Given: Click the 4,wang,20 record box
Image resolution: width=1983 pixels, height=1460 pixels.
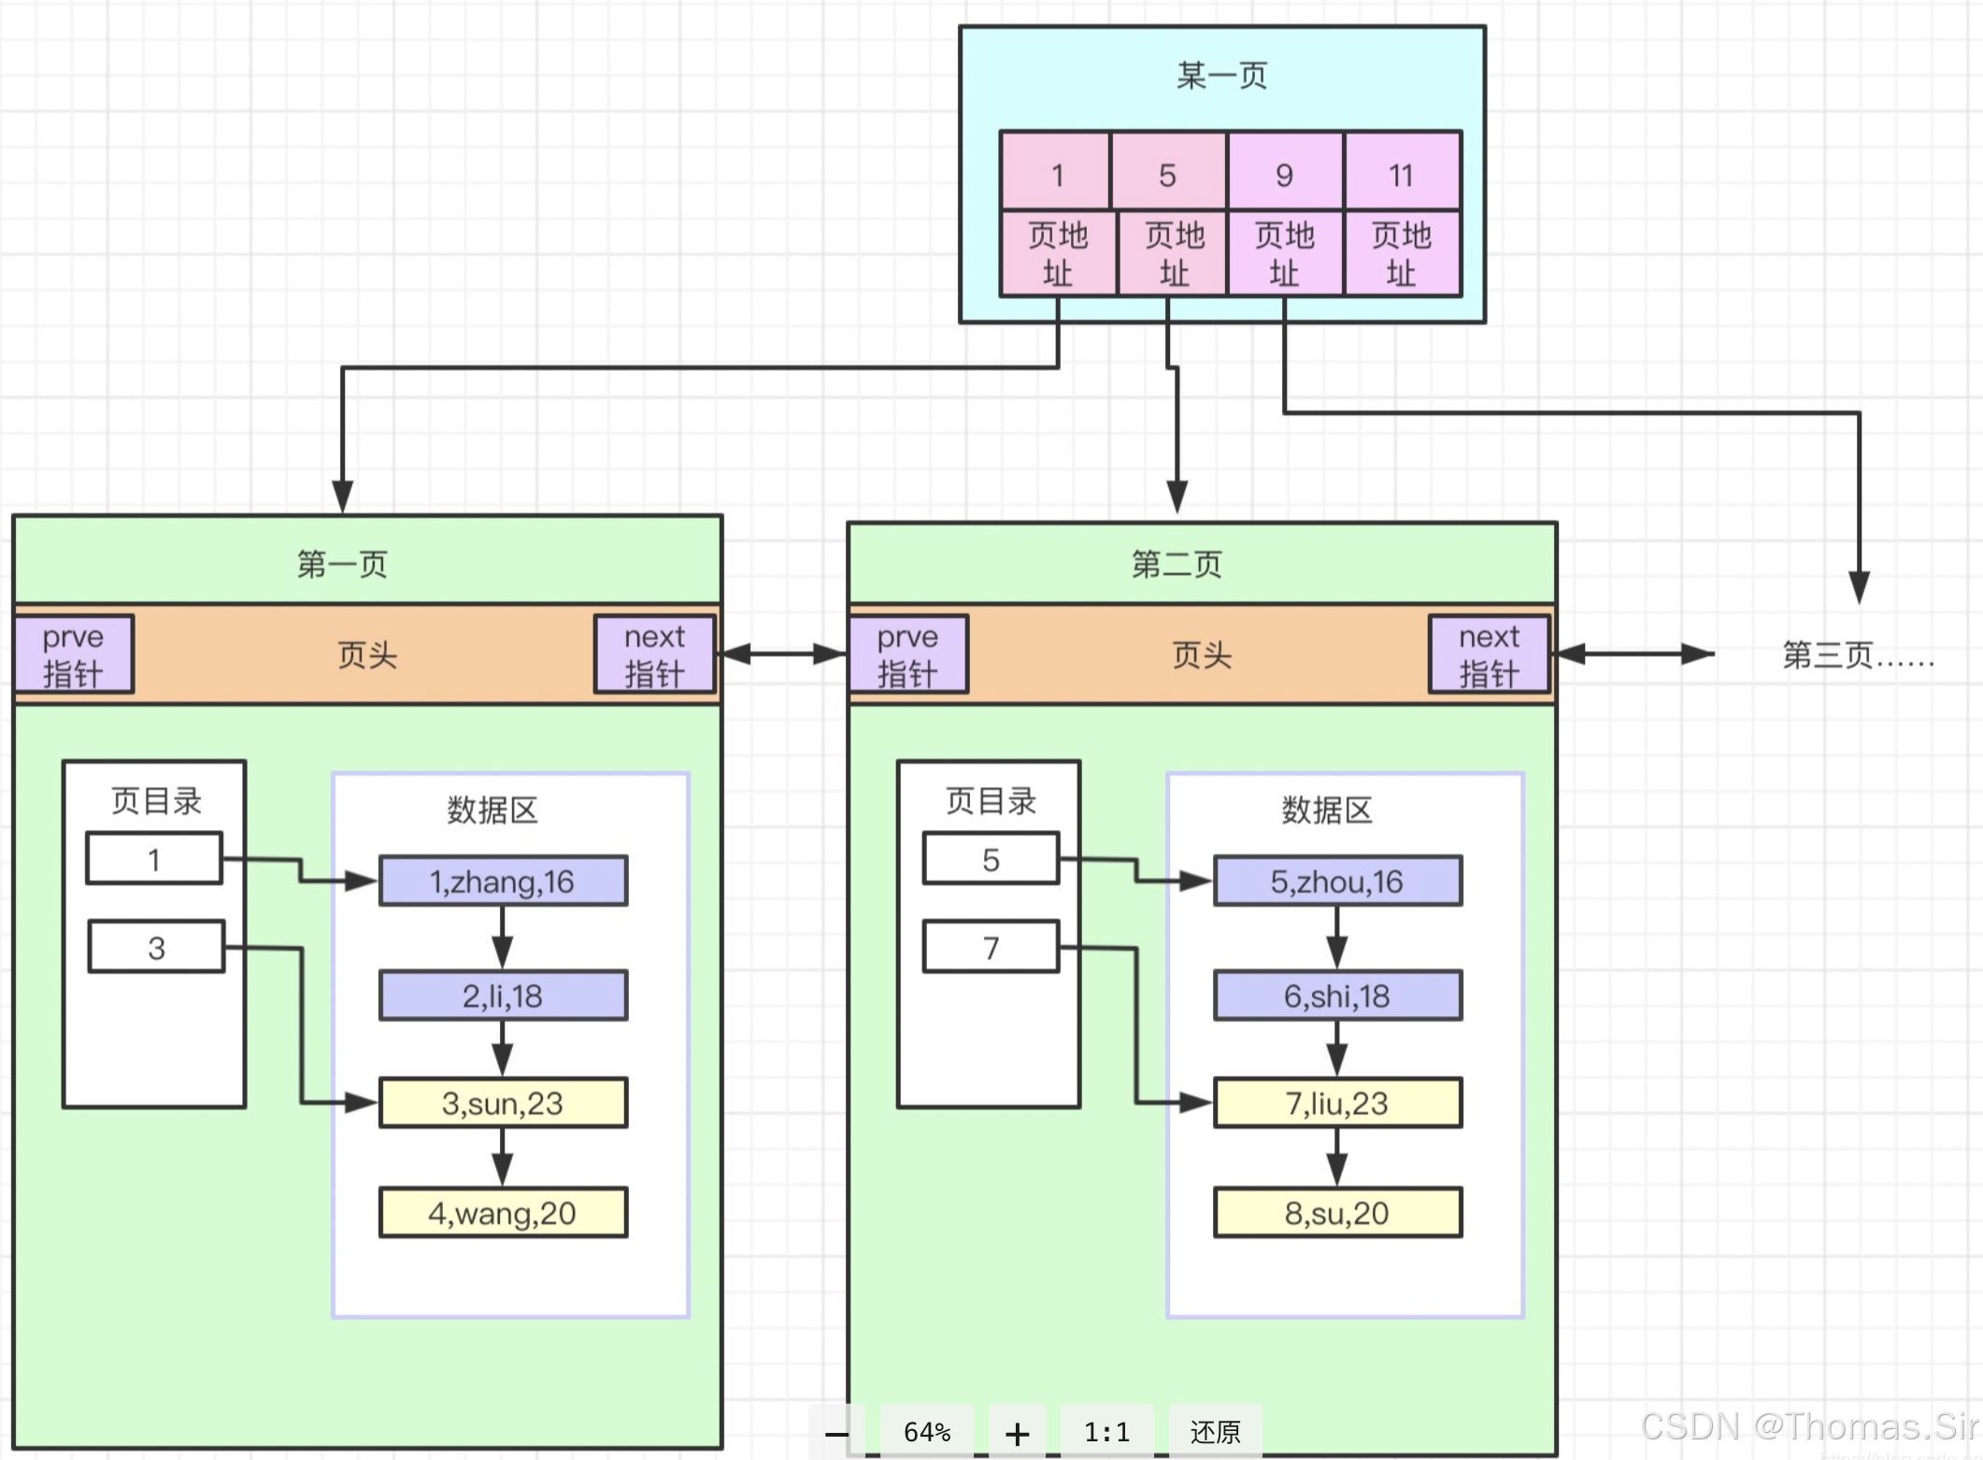Looking at the screenshot, I should (503, 1213).
